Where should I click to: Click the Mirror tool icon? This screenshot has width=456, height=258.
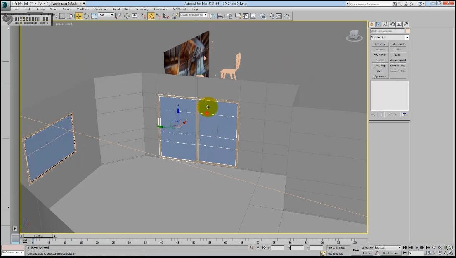pyautogui.click(x=213, y=16)
